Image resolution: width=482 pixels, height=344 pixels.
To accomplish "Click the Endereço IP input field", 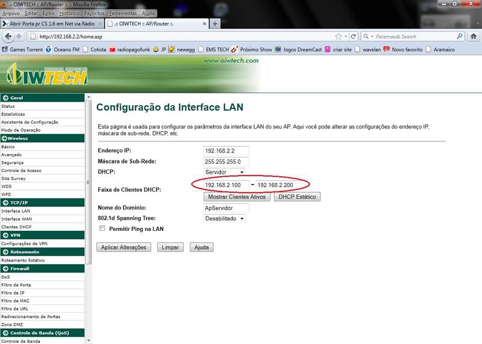I will coord(227,151).
